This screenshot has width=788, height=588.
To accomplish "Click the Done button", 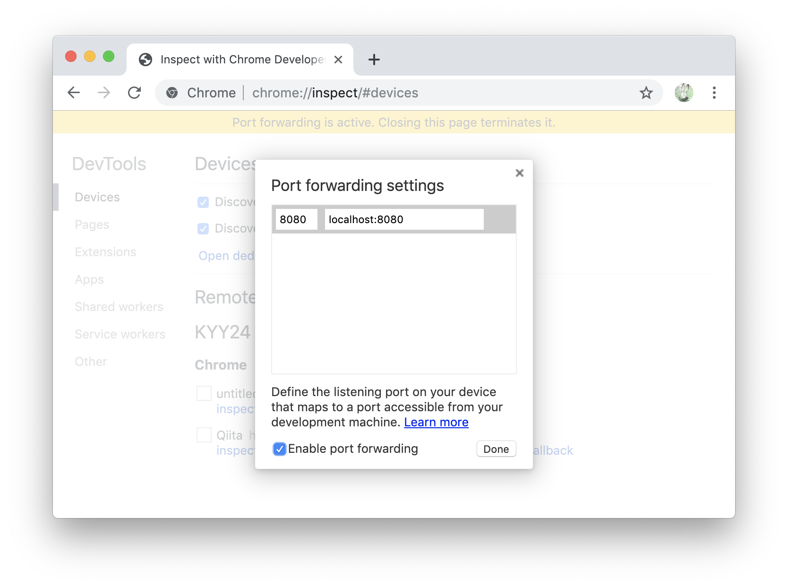I will [496, 449].
